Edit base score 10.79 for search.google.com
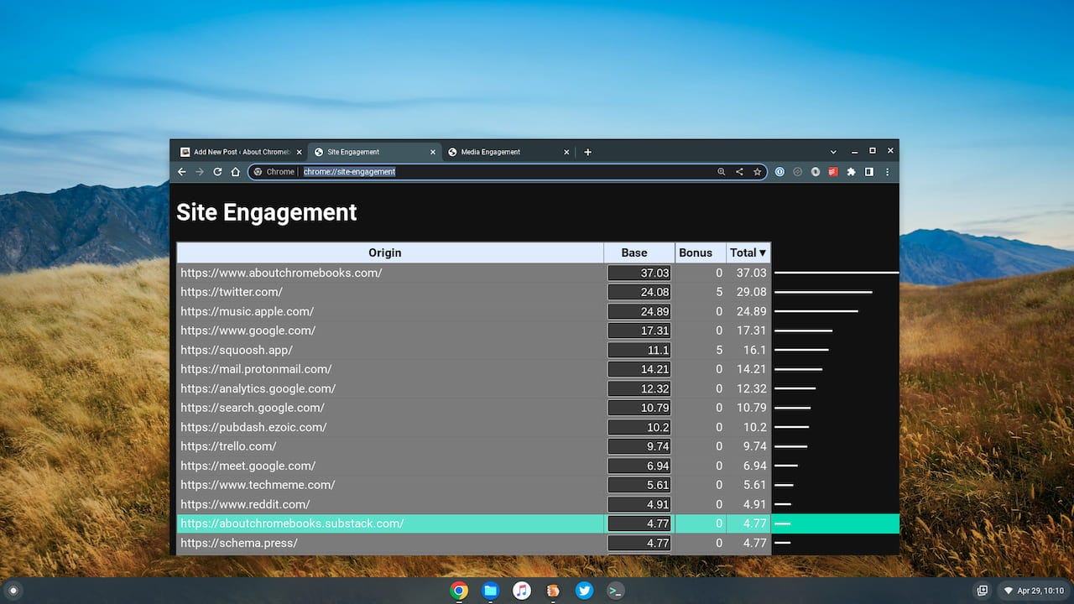This screenshot has height=604, width=1074. tap(639, 408)
